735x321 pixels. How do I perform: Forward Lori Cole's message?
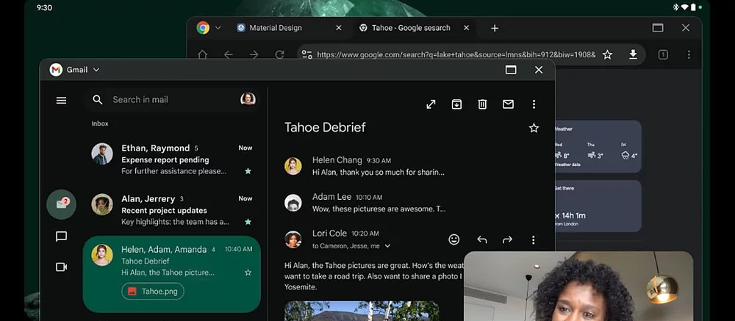507,240
